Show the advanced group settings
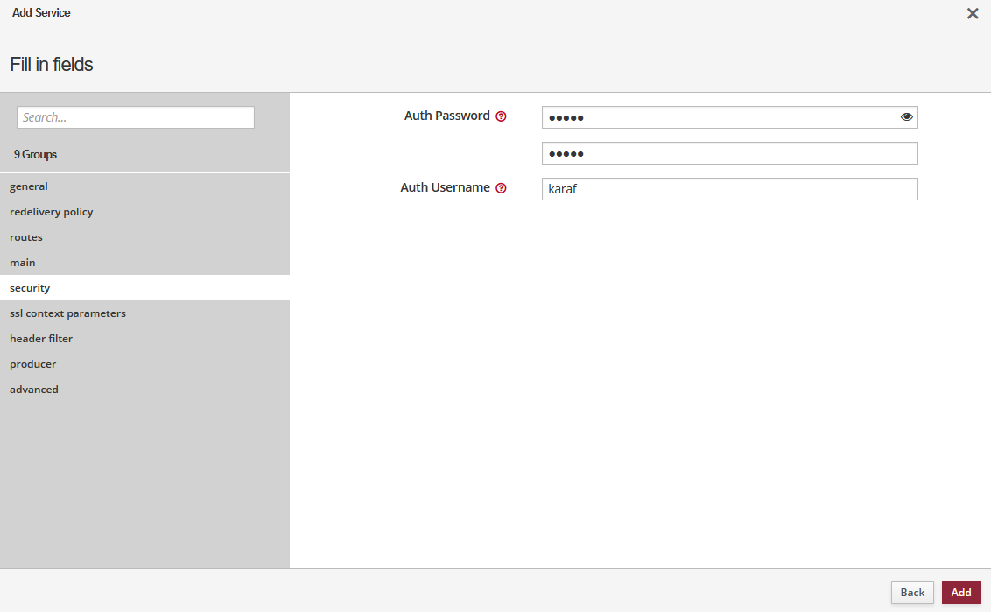This screenshot has width=991, height=612. tap(34, 390)
